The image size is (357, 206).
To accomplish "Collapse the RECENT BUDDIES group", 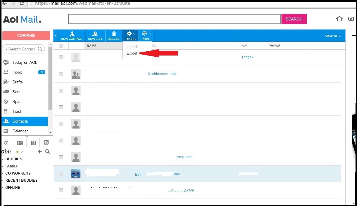I will point(3,180).
